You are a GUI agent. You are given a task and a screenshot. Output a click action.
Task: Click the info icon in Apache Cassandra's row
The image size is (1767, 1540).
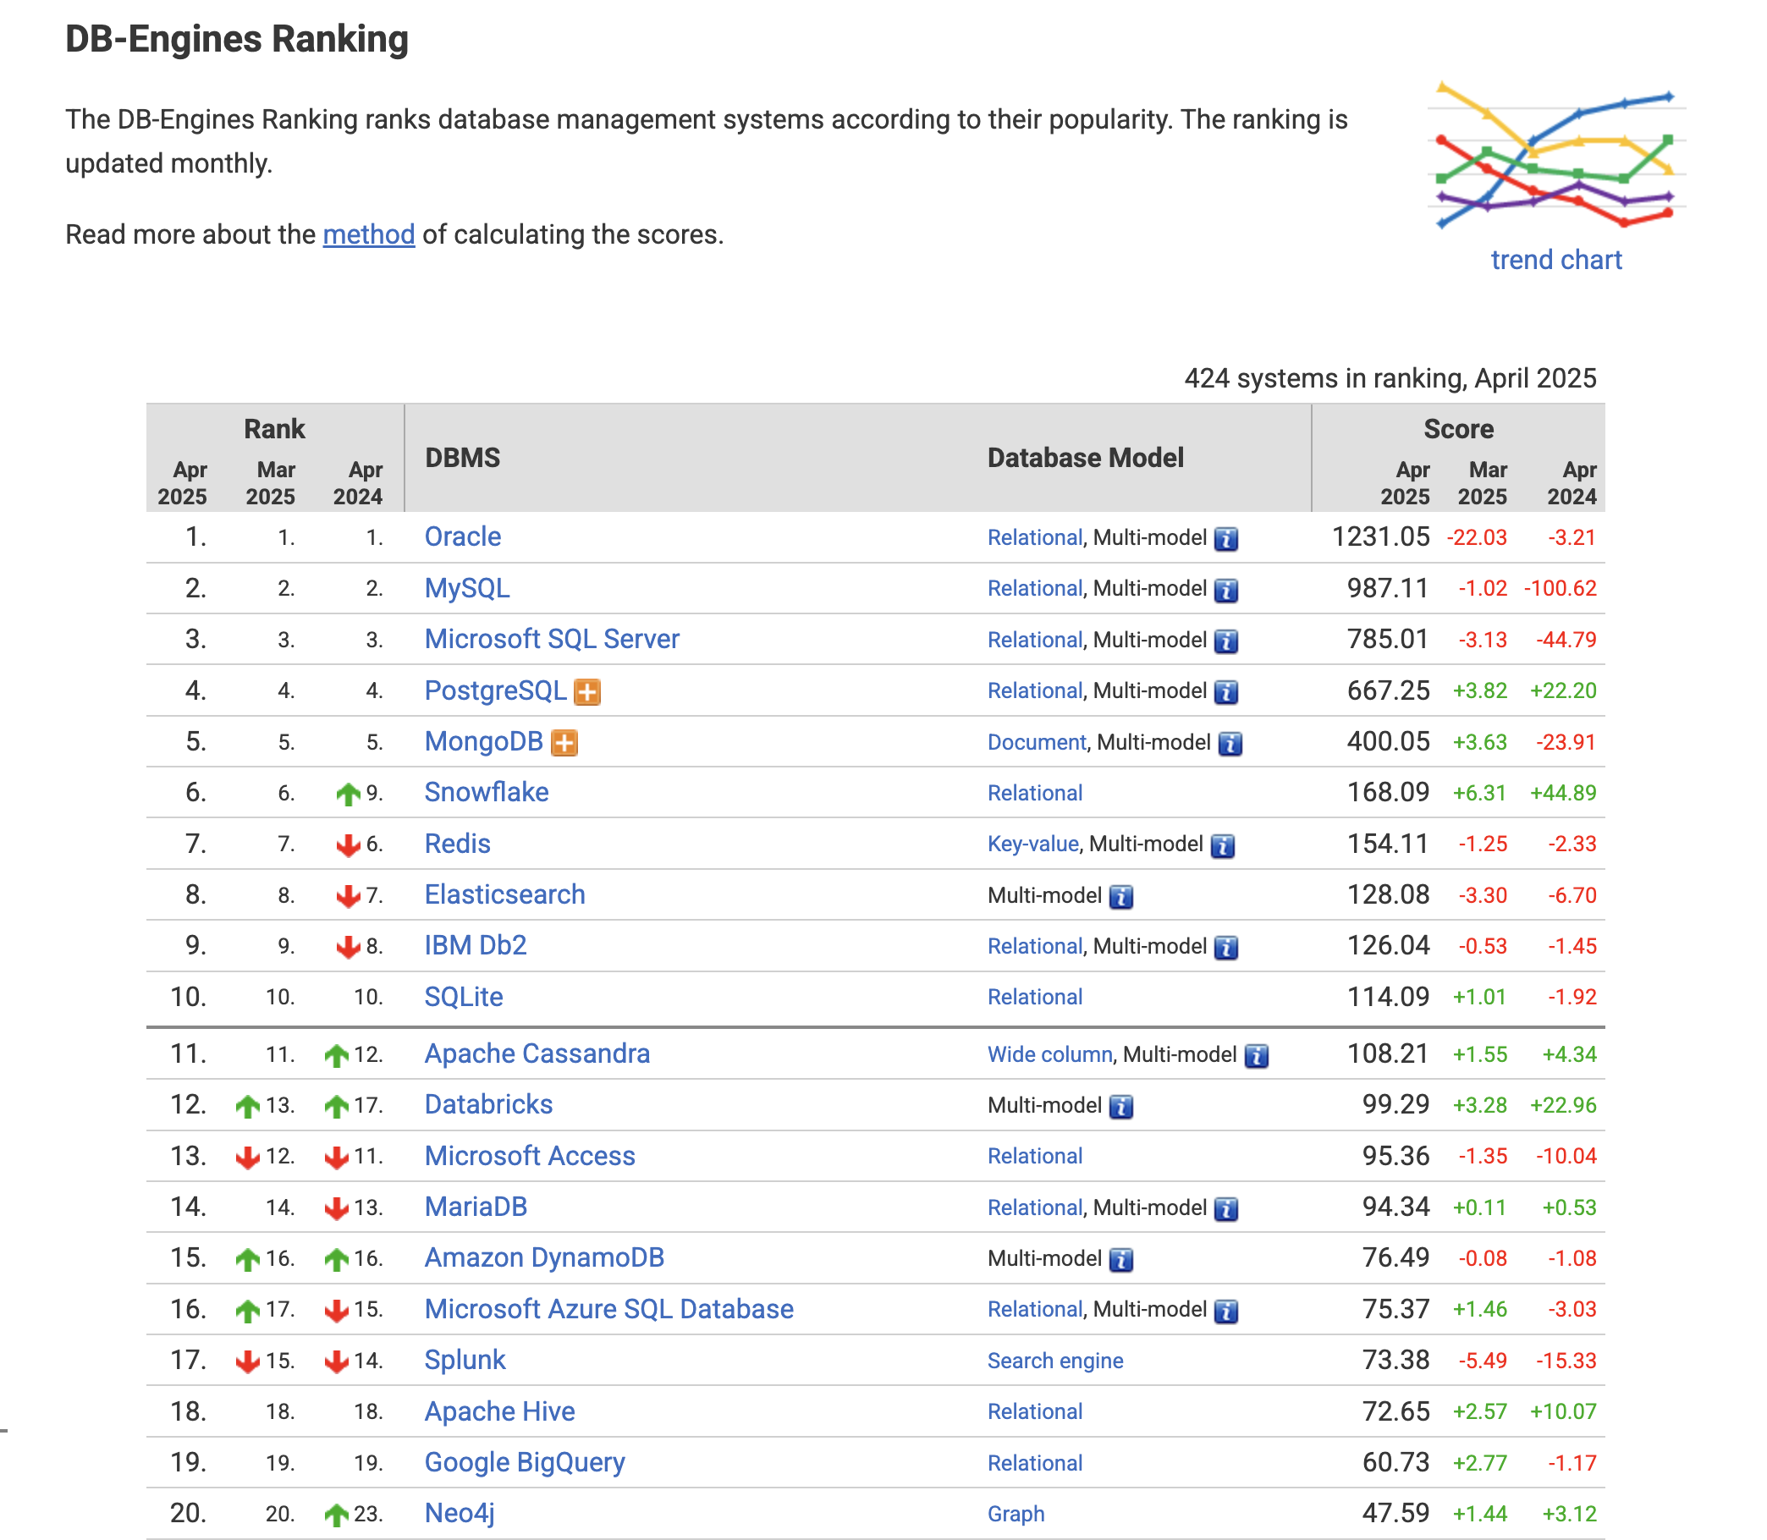pyautogui.click(x=1256, y=1056)
